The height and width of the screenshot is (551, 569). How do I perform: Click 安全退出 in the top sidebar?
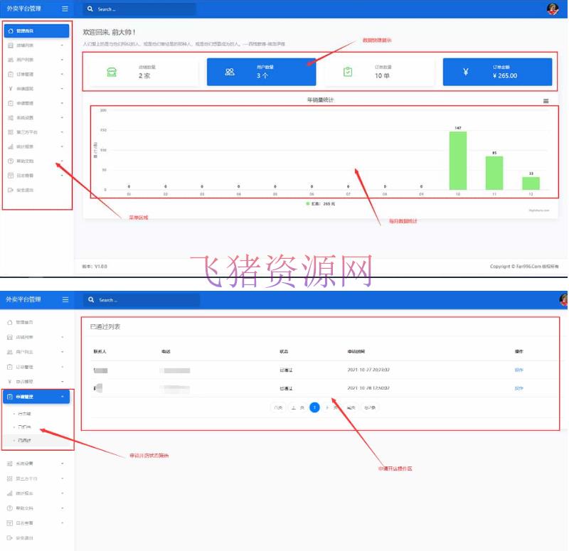(x=25, y=190)
